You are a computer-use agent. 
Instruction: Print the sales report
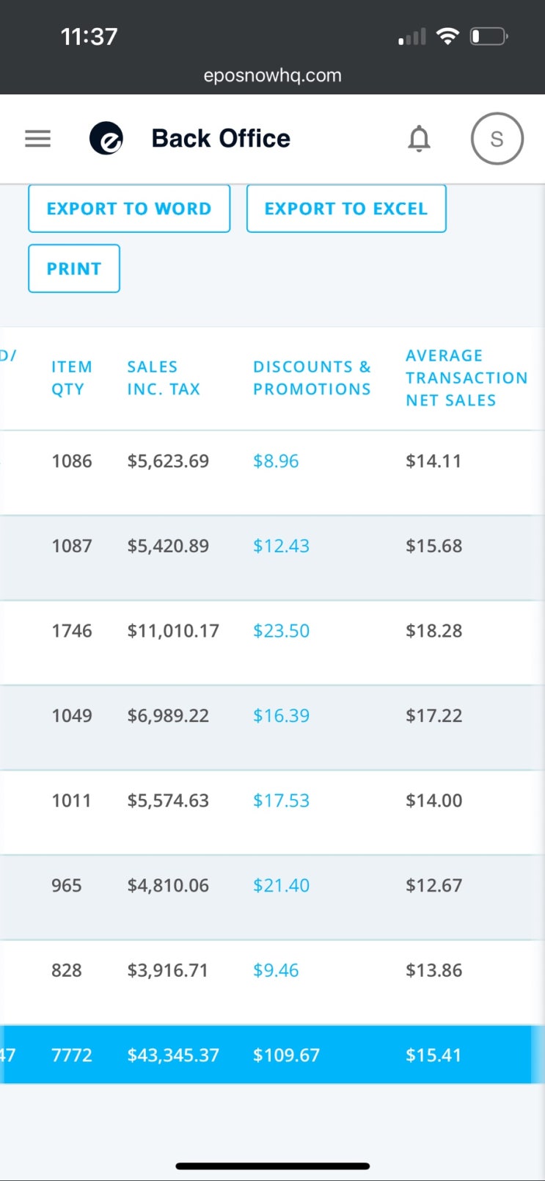pos(74,269)
